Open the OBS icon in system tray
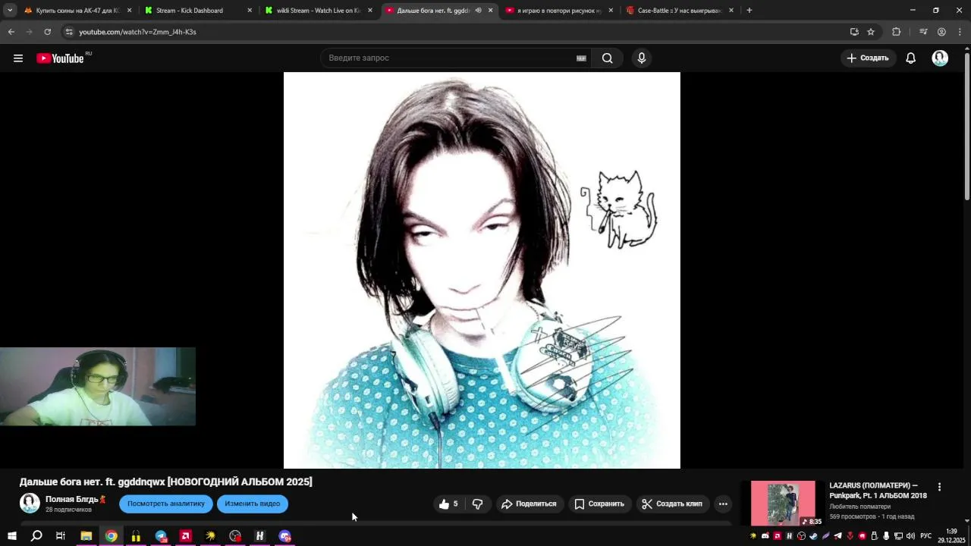This screenshot has width=971, height=546. pyautogui.click(x=801, y=536)
